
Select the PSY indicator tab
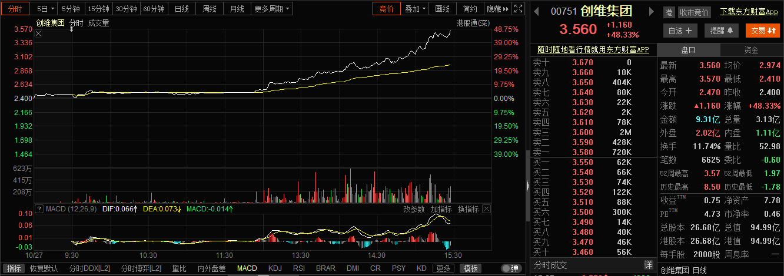pos(399,268)
